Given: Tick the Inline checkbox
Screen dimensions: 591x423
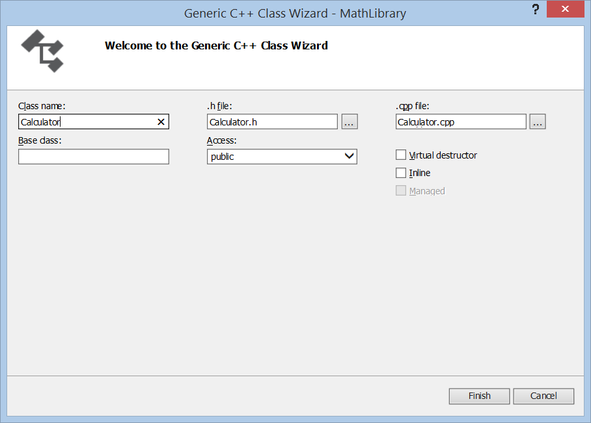Looking at the screenshot, I should tap(401, 173).
